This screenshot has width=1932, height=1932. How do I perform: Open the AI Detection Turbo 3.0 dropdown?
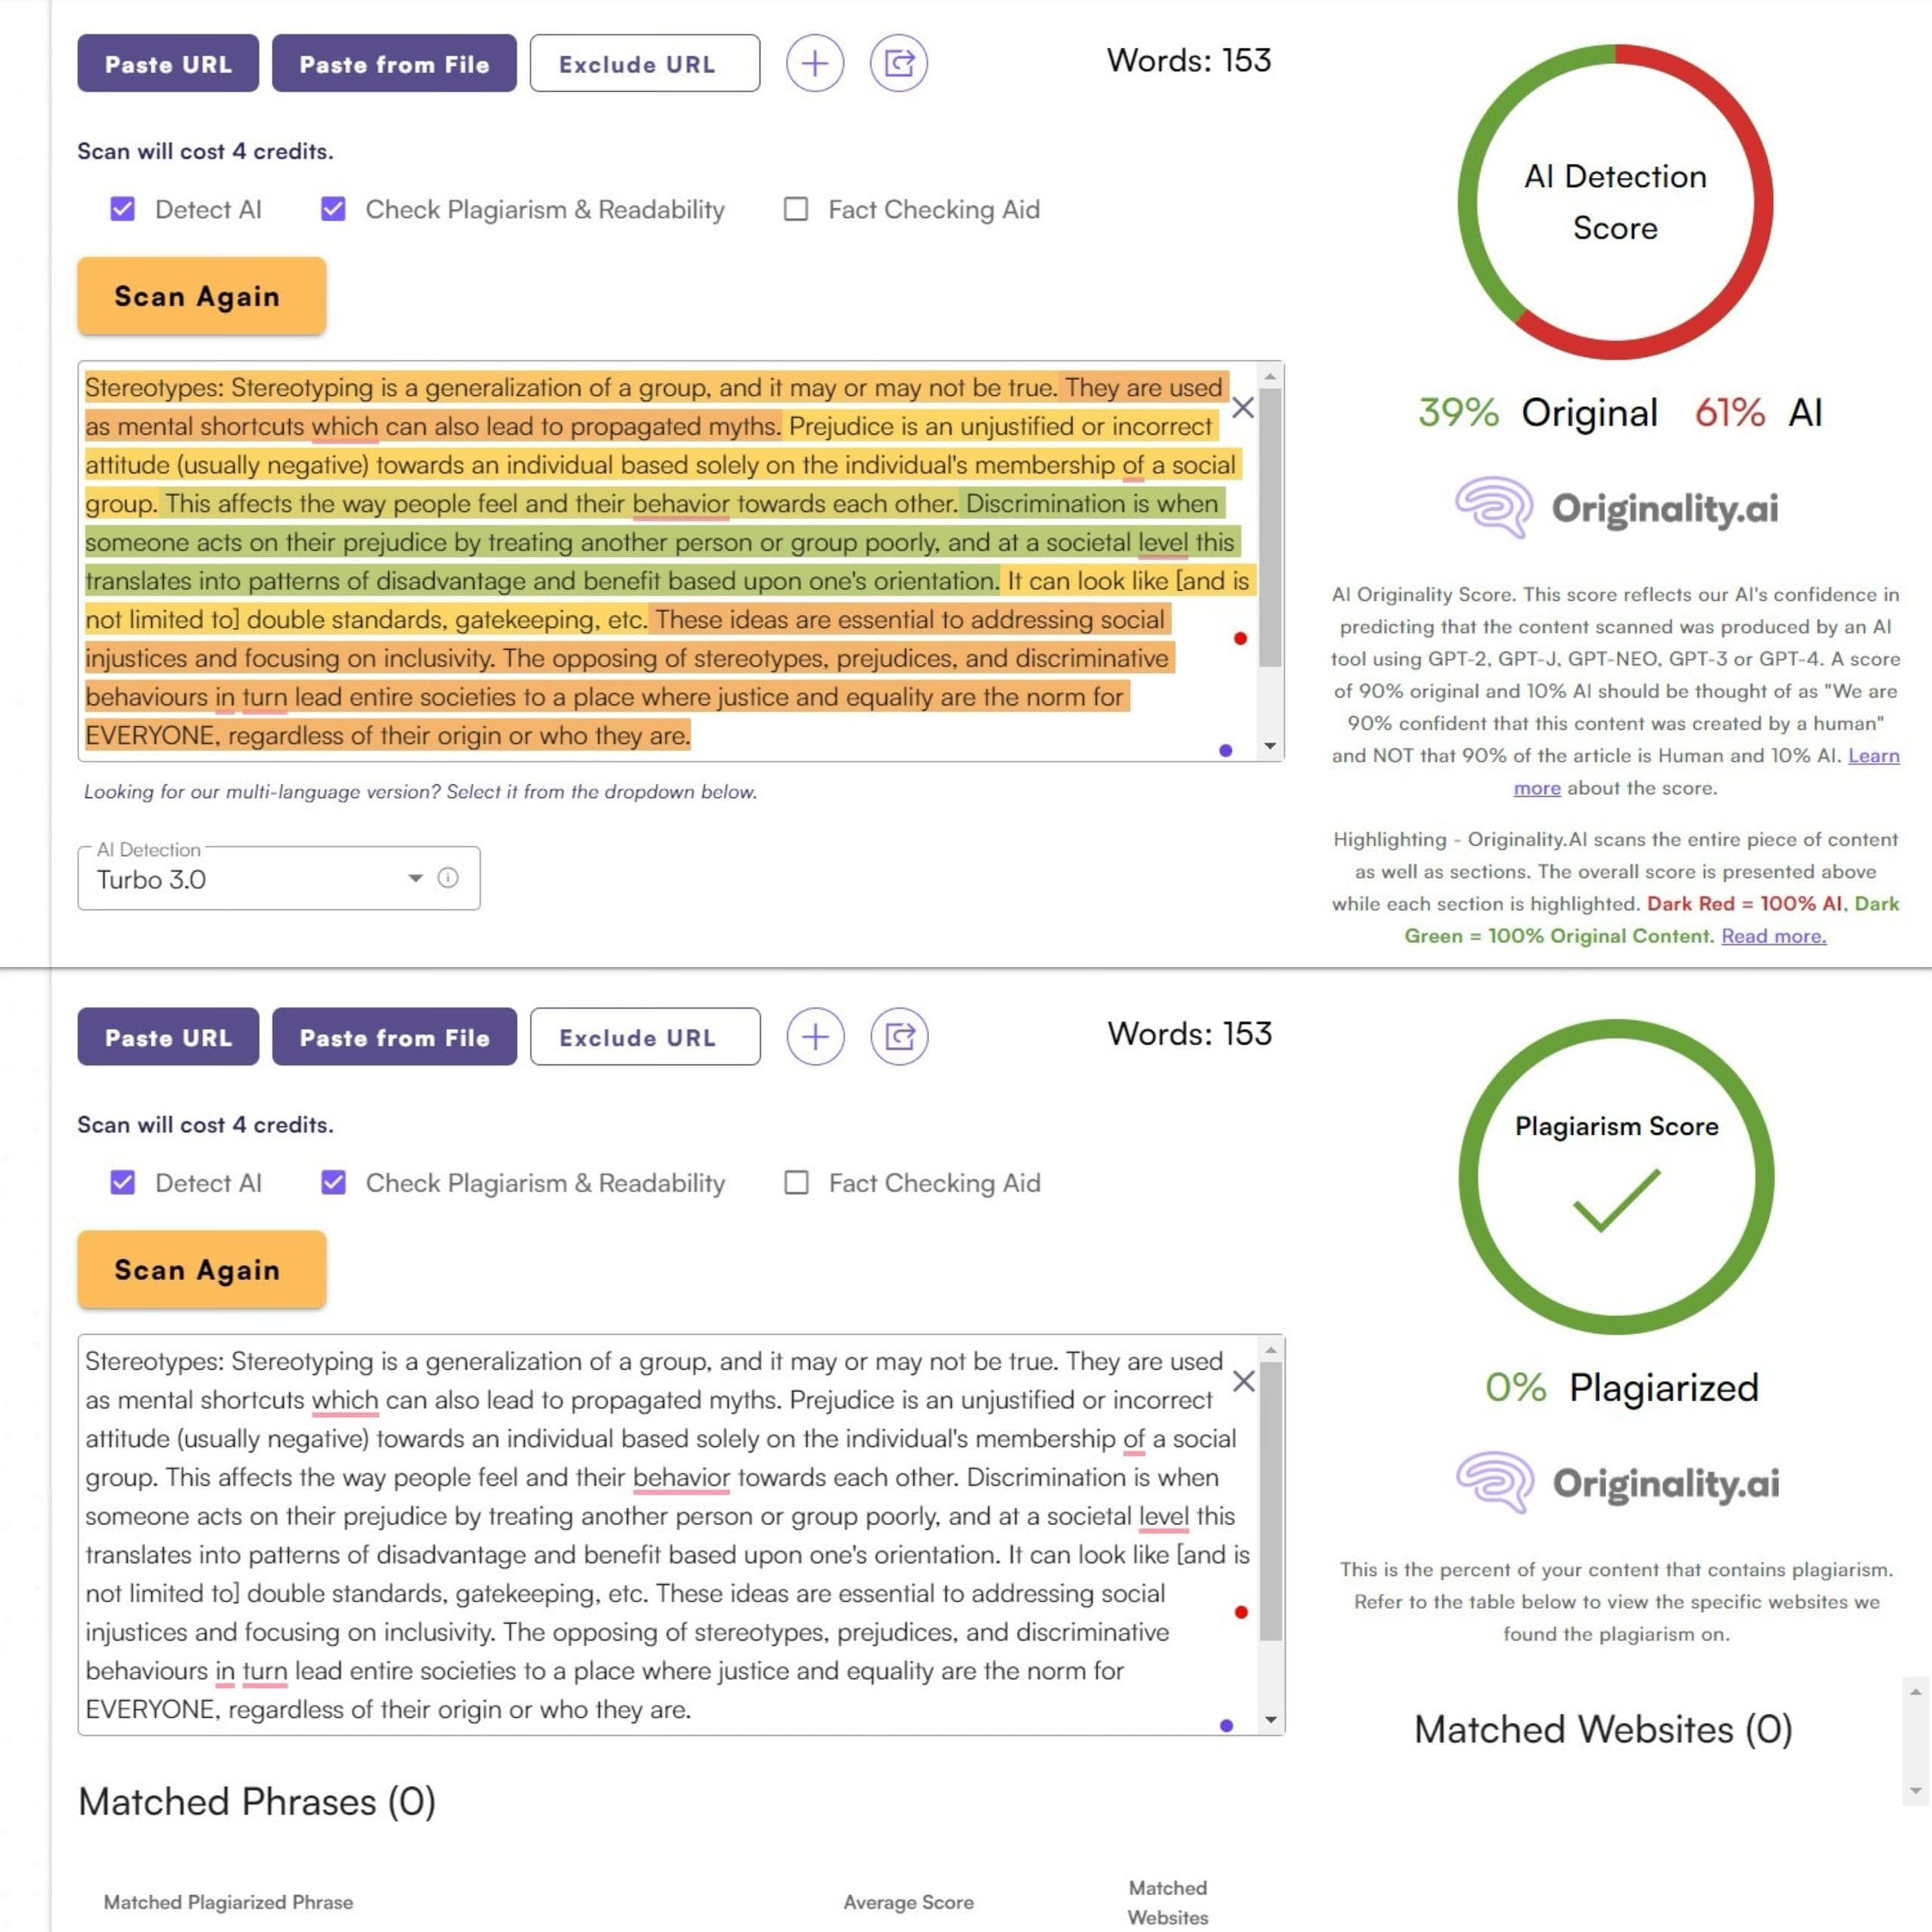click(414, 878)
